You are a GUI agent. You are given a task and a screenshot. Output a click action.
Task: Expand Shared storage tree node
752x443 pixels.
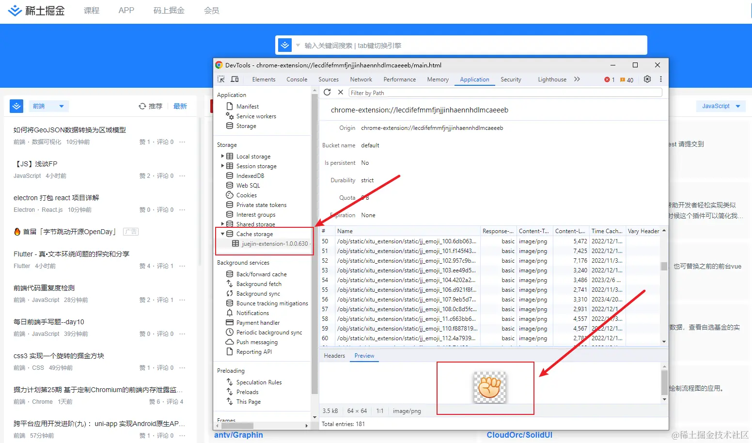(x=222, y=224)
